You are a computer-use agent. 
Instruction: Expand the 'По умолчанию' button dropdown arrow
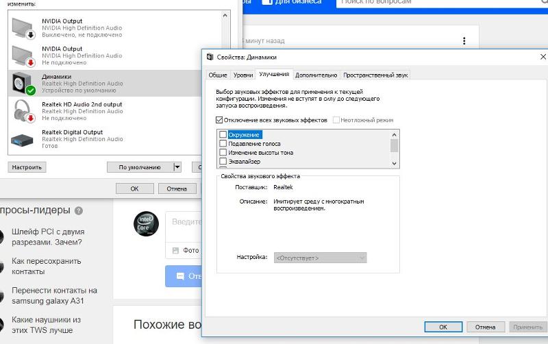coord(177,167)
